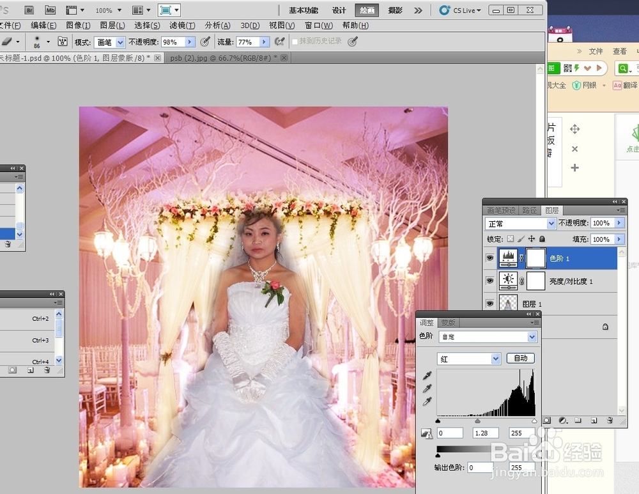This screenshot has width=639, height=494.
Task: Open the layer blend mode 正常 dropdown
Action: (x=551, y=224)
